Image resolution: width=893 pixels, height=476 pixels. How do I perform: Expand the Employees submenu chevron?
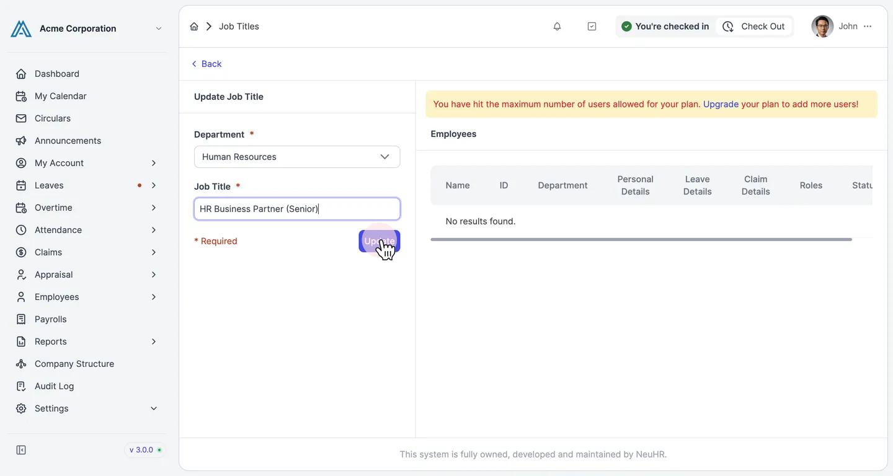tap(154, 297)
